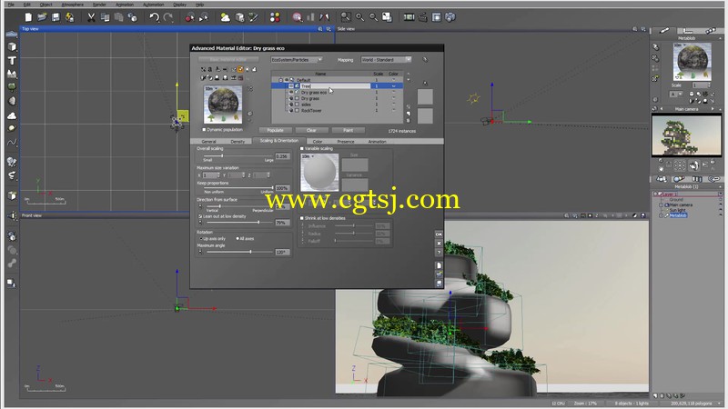This screenshot has height=409, width=728.
Task: Click the magnifier Zoom in icon
Action: [x=359, y=17]
